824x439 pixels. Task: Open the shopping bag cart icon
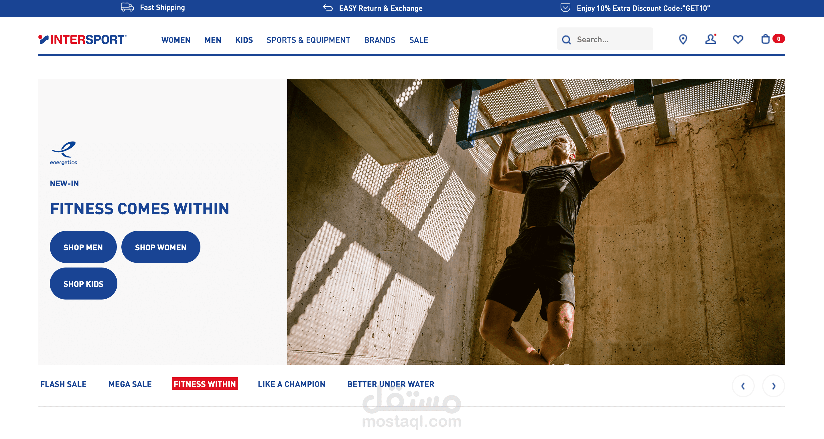click(766, 39)
